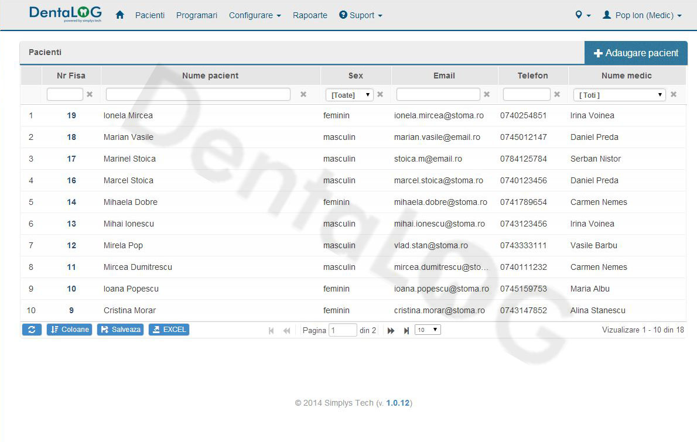Viewport: 697px width, 442px height.
Task: Go to home via house icon
Action: 119,15
